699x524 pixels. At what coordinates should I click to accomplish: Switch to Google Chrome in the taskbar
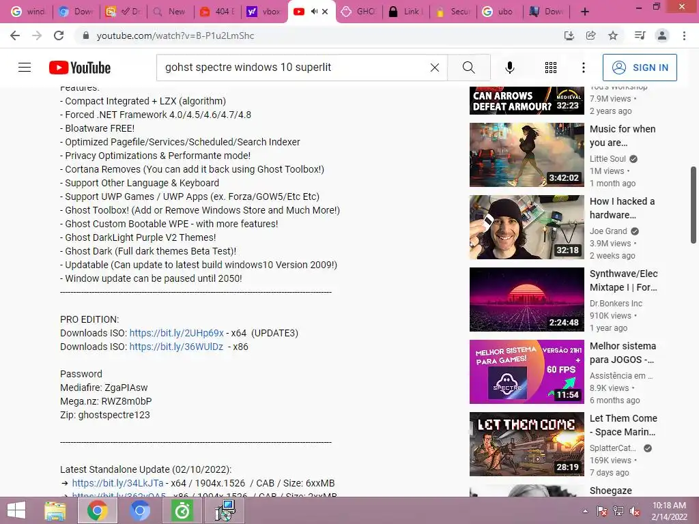(97, 510)
